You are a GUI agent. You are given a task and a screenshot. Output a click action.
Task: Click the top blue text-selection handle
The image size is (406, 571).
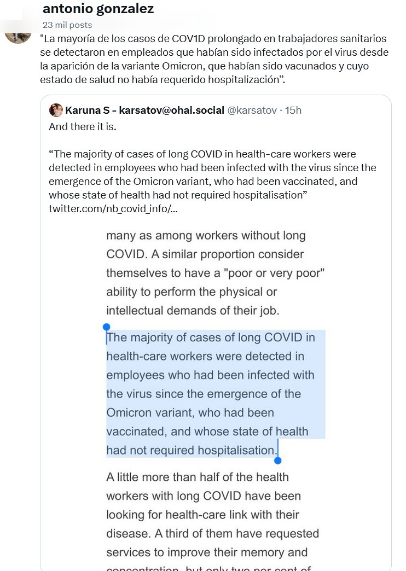point(106,327)
